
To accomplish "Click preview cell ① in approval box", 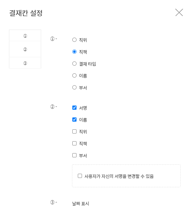I will point(25,35).
